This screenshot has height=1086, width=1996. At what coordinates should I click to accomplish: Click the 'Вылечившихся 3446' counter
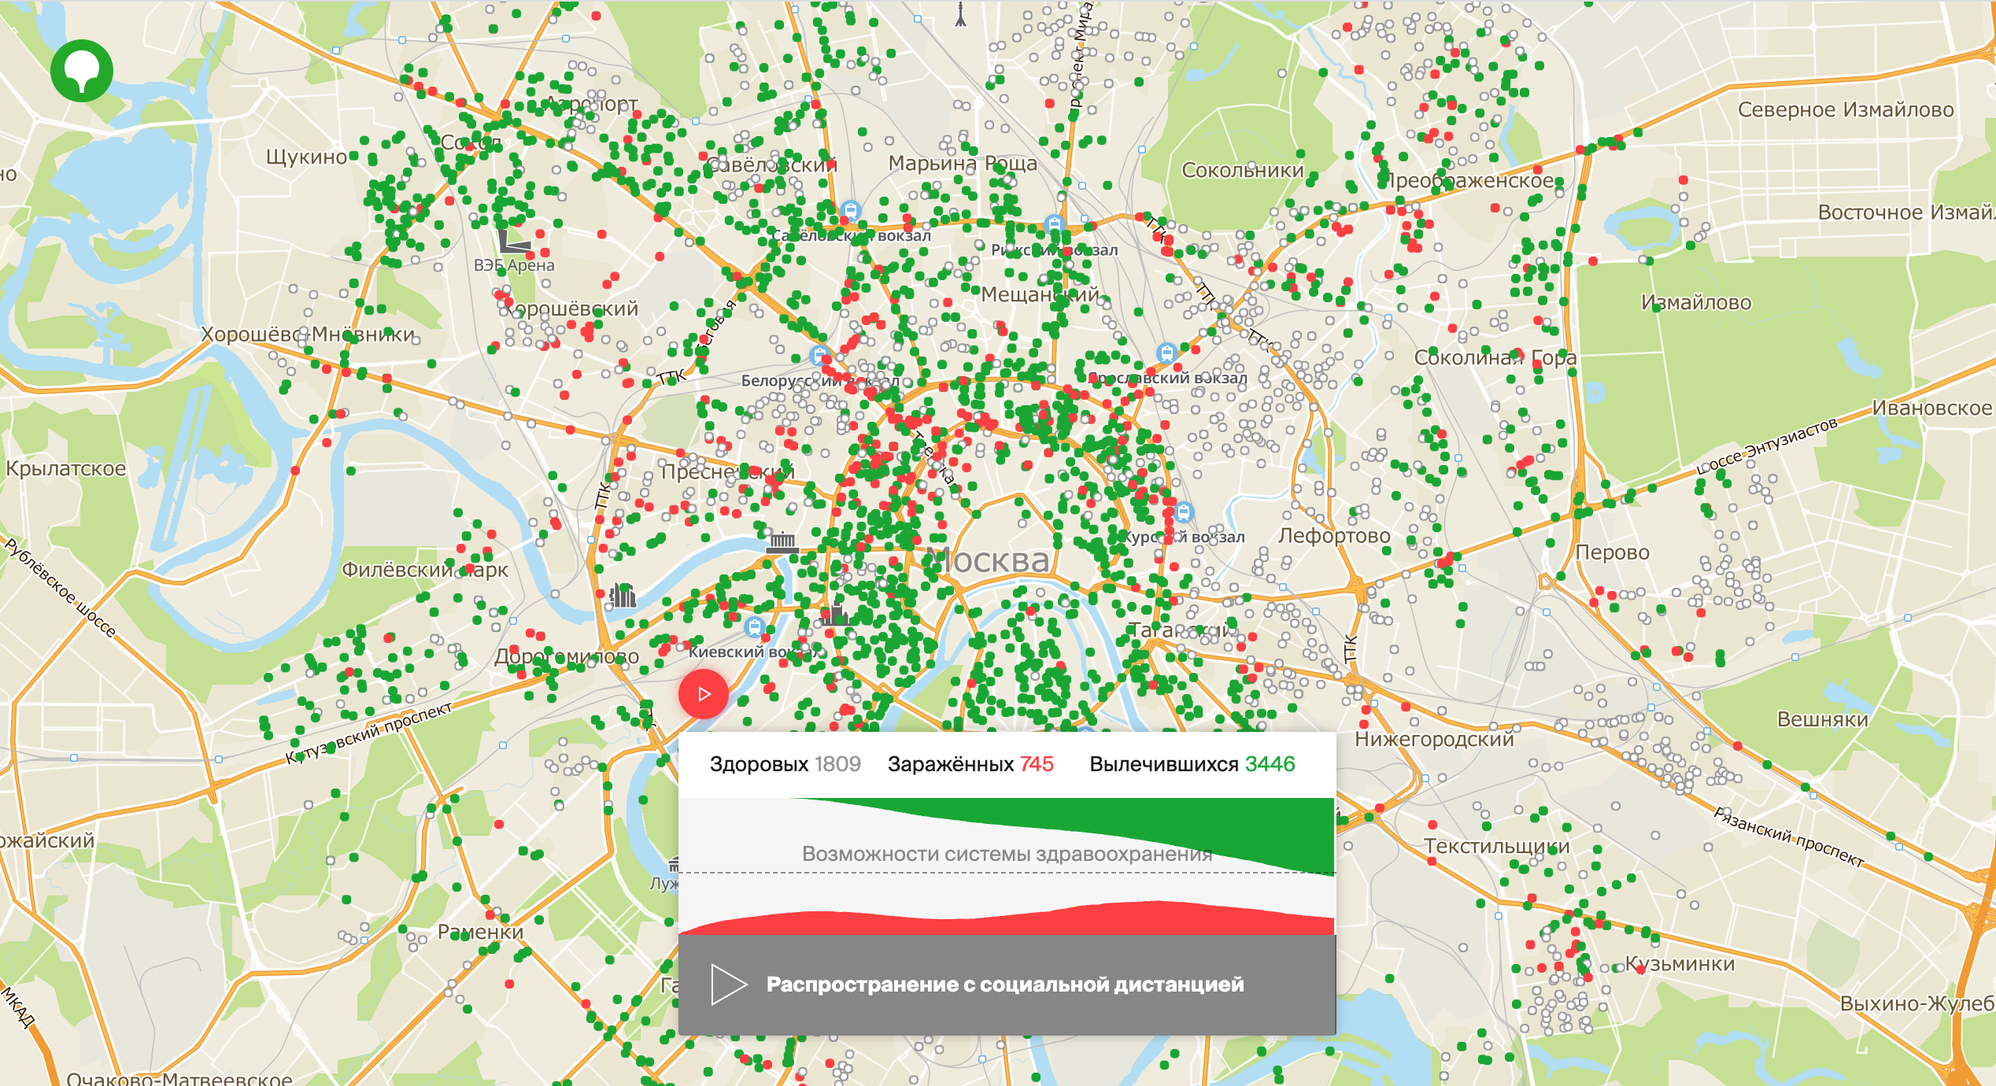[x=1192, y=764]
